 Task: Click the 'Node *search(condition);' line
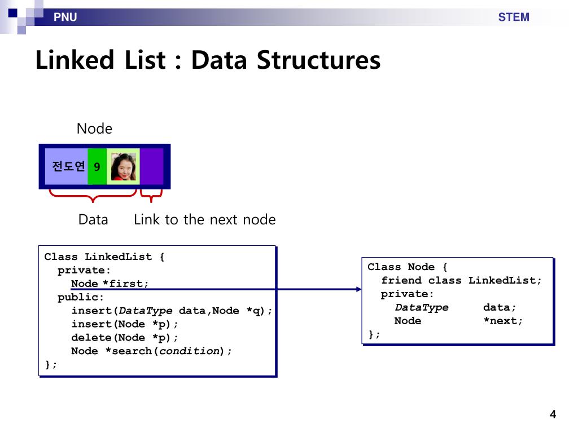151,351
